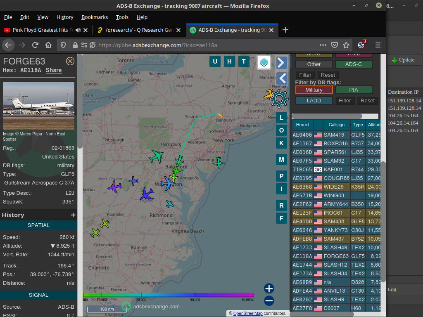Image resolution: width=423 pixels, height=317 pixels.
Task: Expand sidebar with the right chevron button
Action: (x=281, y=63)
